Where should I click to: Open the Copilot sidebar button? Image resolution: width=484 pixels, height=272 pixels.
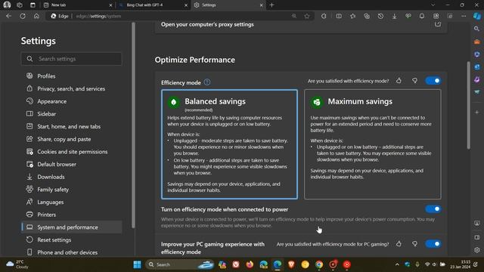[x=477, y=16]
